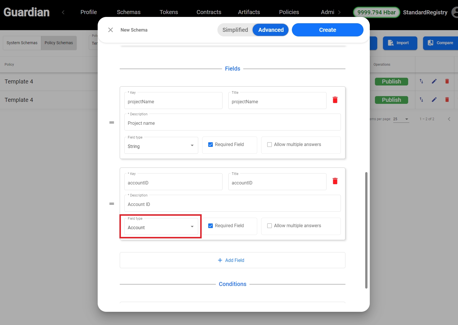Expand the items per page dropdown
Screen dimensions: 458x325
401,119
